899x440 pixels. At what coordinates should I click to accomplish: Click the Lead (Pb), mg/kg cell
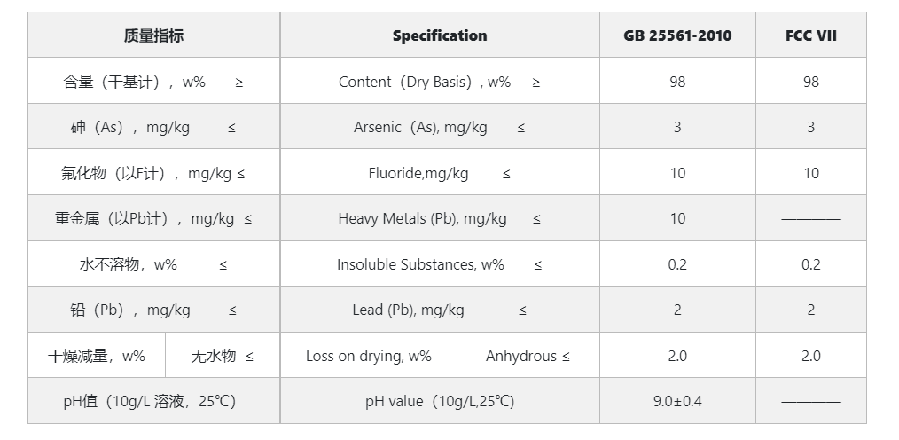[x=440, y=310]
